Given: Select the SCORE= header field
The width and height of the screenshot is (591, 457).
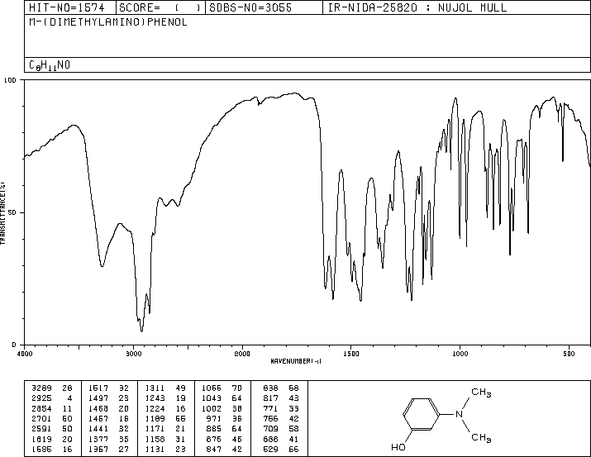Looking at the screenshot, I should (x=160, y=7).
